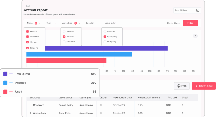
Task: Open the Team filter dropdown
Action: click(x=51, y=23)
